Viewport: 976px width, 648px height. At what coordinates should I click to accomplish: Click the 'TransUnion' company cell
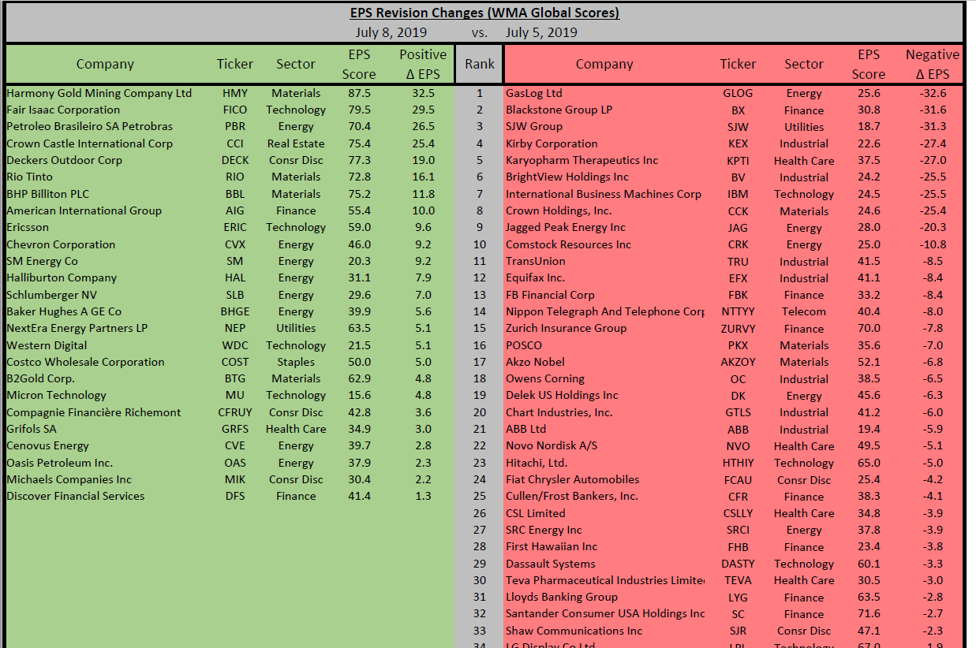(536, 261)
